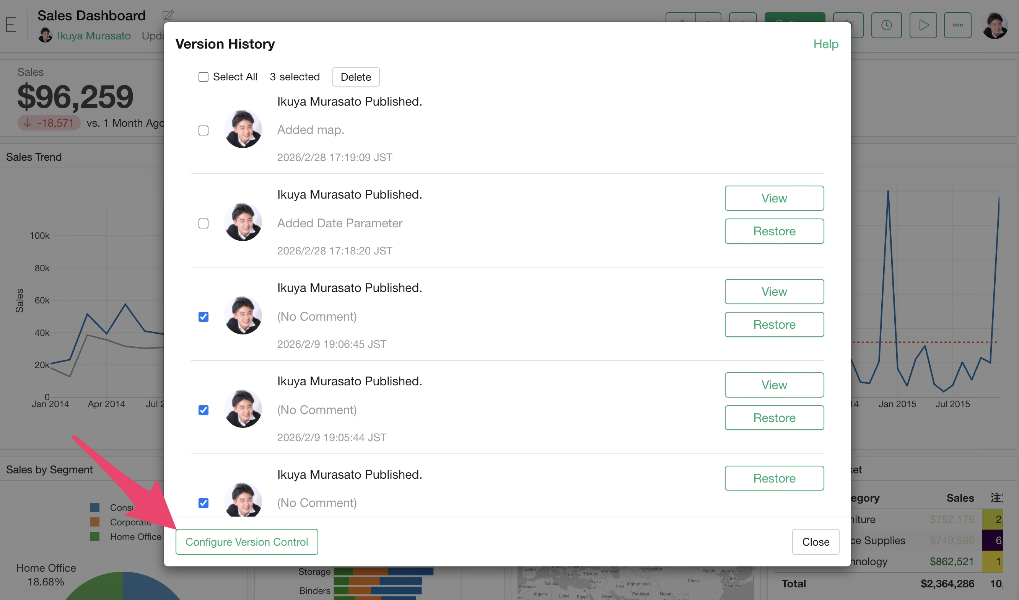This screenshot has width=1019, height=600.
Task: Delete the selected versions
Action: [x=355, y=77]
